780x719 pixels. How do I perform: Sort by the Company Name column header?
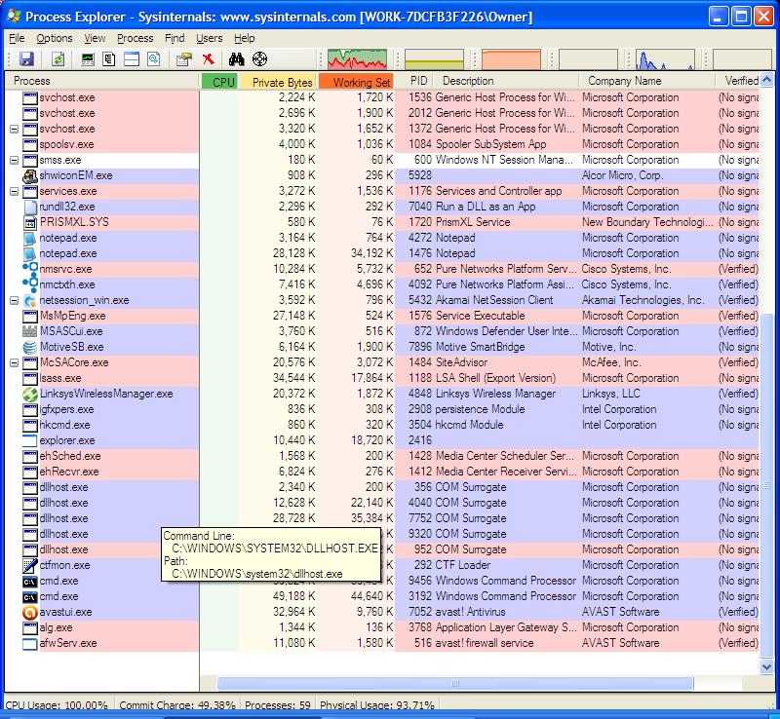646,81
